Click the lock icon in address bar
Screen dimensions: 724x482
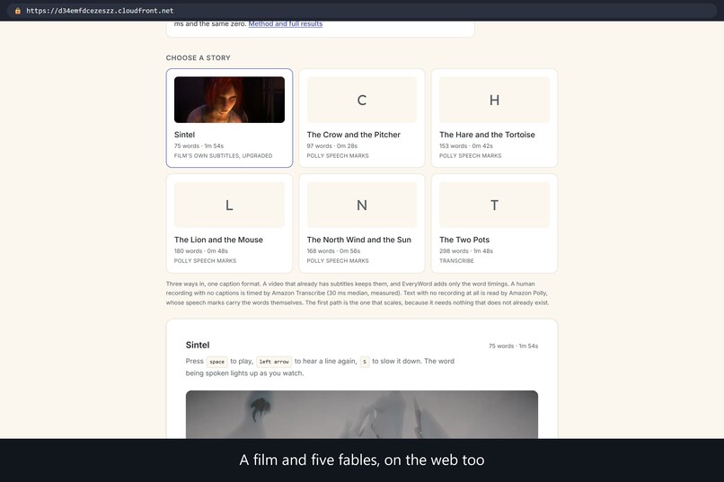[x=18, y=11]
